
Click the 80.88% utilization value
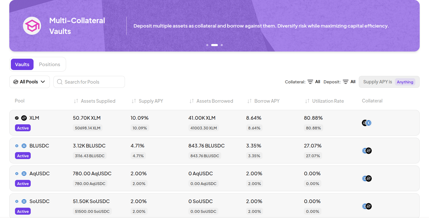313,118
